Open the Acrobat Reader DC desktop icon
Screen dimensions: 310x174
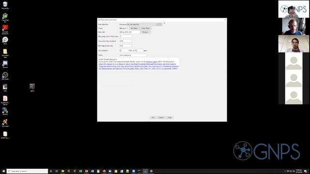click(x=5, y=29)
